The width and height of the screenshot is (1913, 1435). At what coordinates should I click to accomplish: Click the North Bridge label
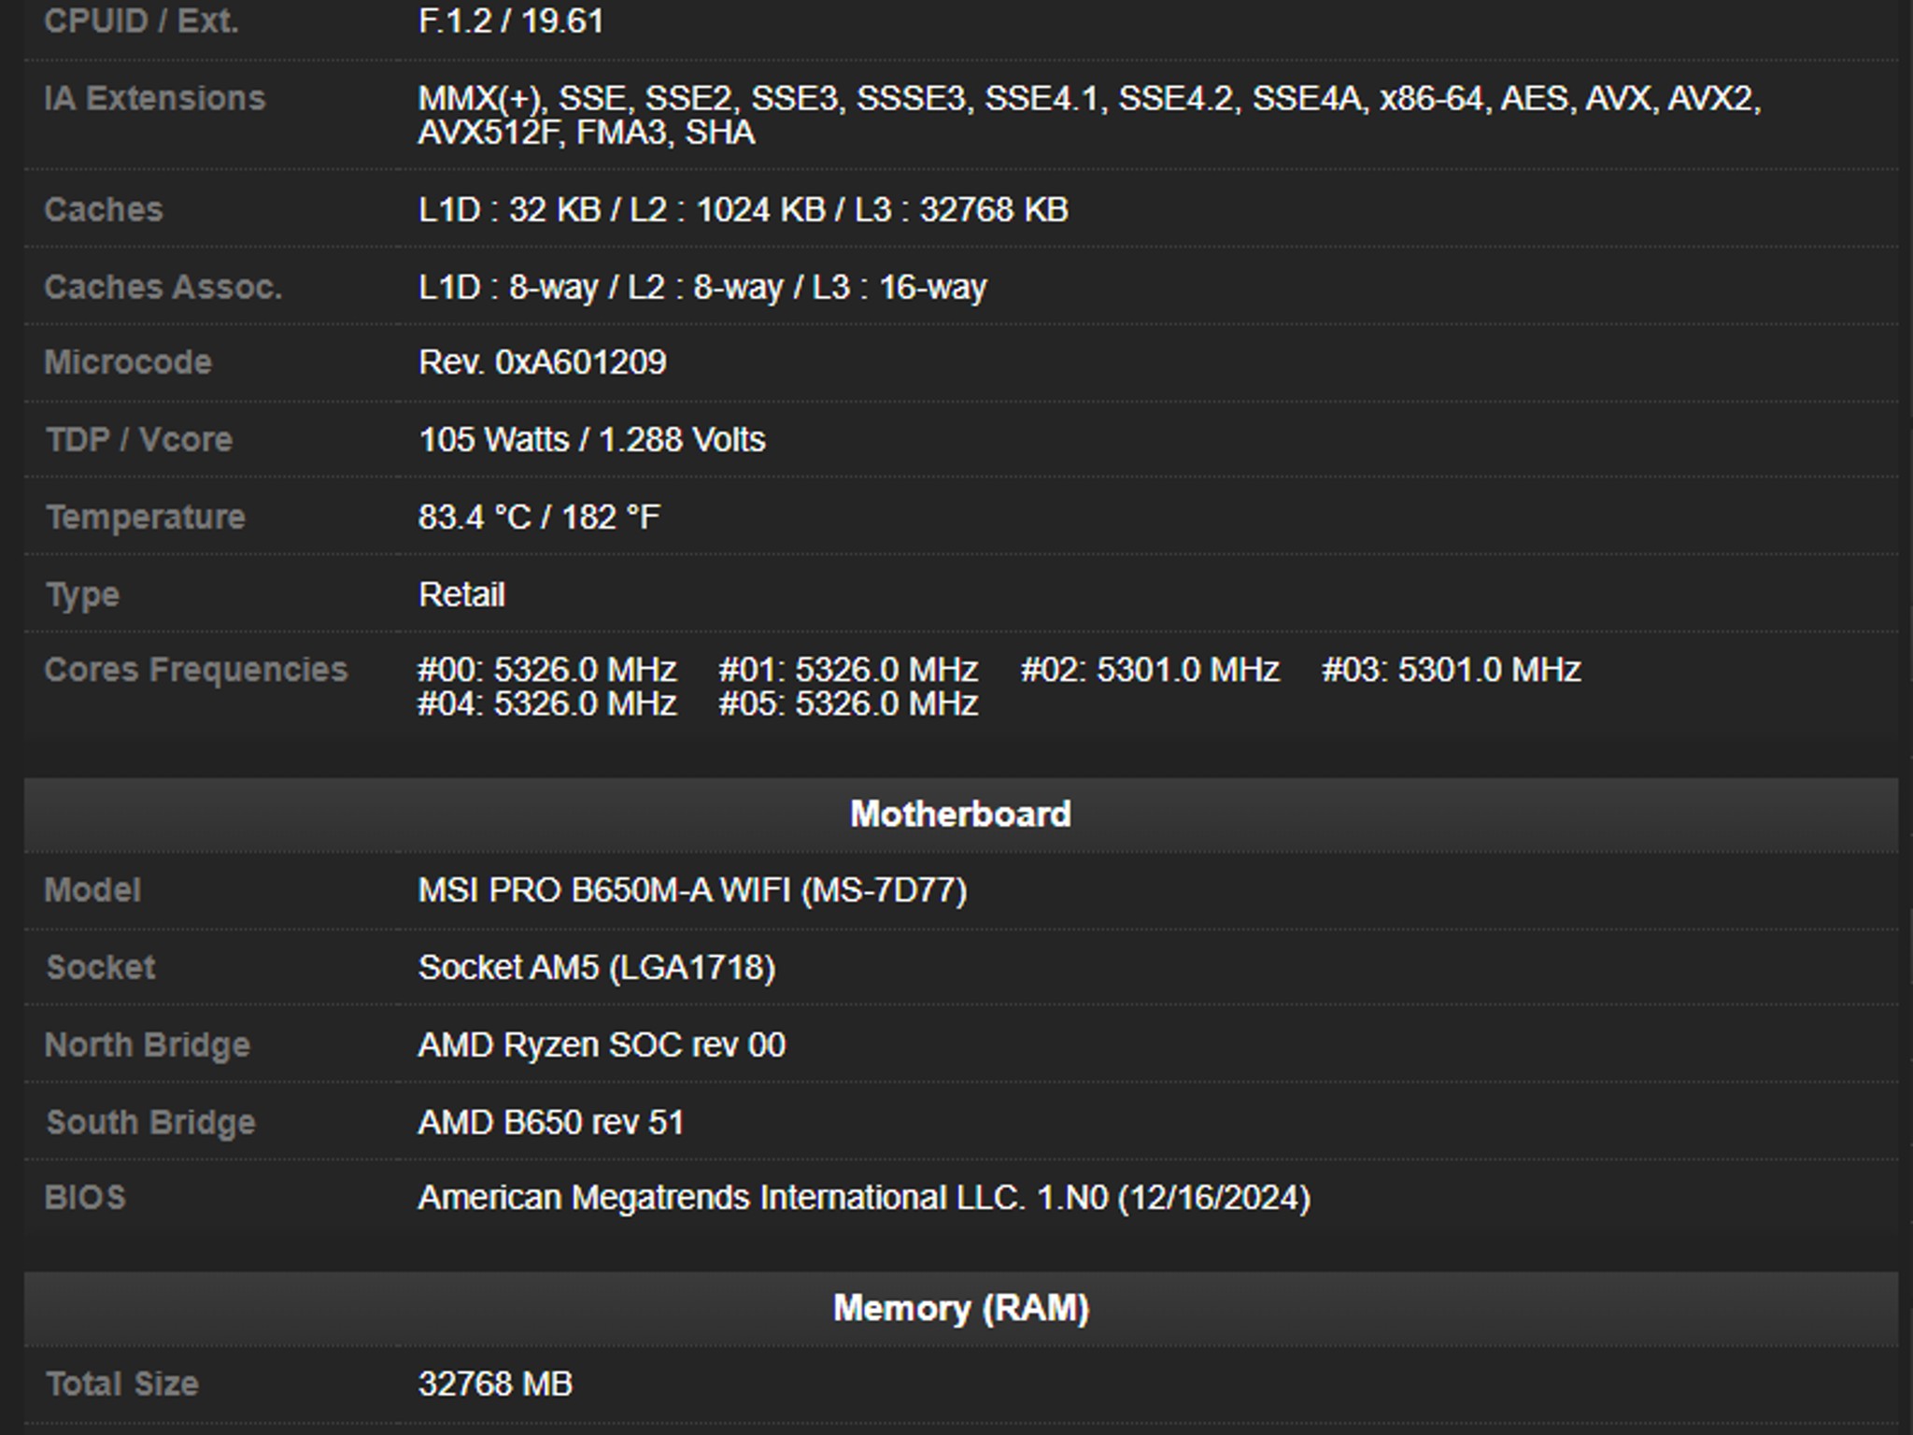click(x=148, y=1044)
